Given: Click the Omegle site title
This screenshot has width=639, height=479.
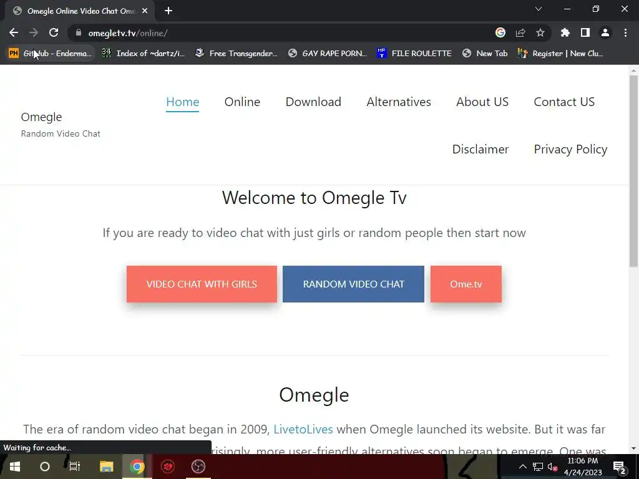Looking at the screenshot, I should click(x=42, y=117).
